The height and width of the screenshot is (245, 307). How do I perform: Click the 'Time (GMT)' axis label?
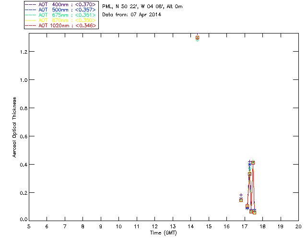tap(163, 233)
